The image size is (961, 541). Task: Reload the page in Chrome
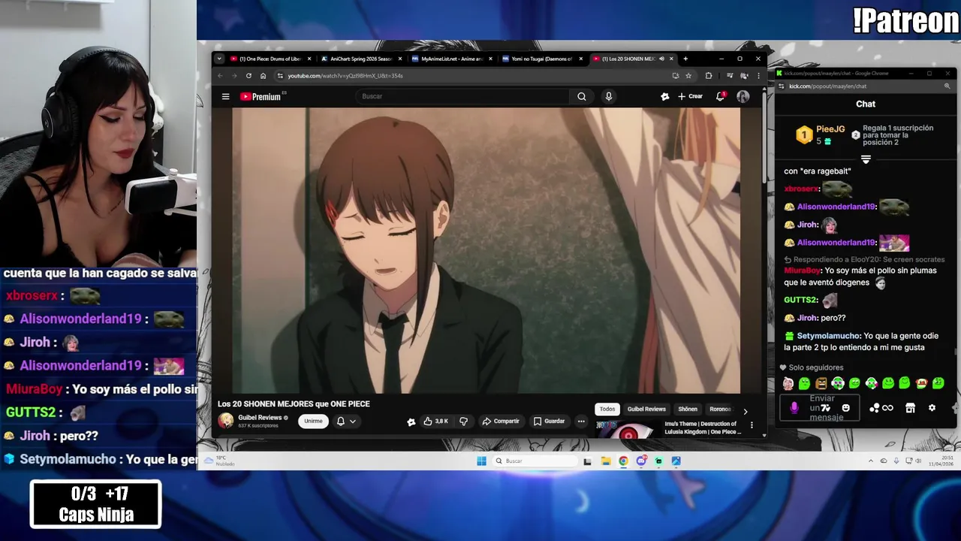[249, 76]
